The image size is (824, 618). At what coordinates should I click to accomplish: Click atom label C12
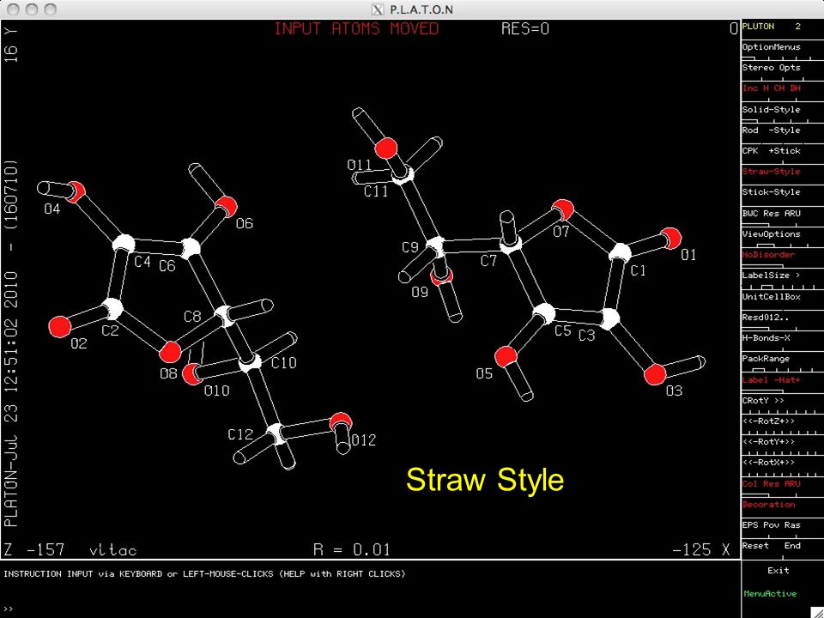pyautogui.click(x=240, y=434)
